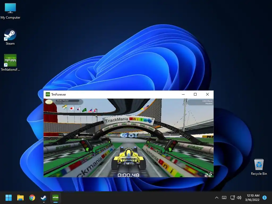The height and width of the screenshot is (204, 272).
Task: Open File Explorer from the taskbar
Action: point(20,198)
